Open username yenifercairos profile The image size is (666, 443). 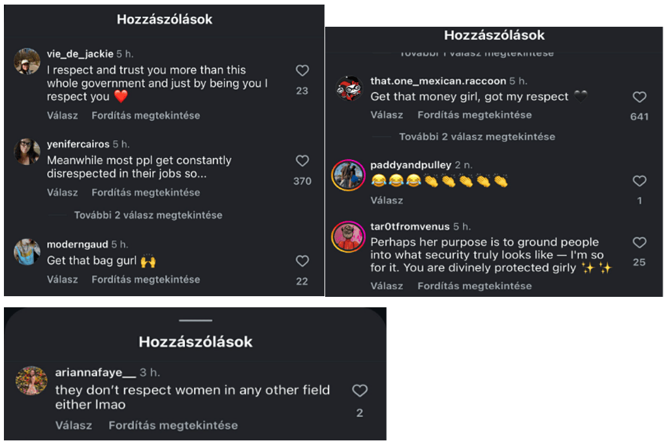78,144
